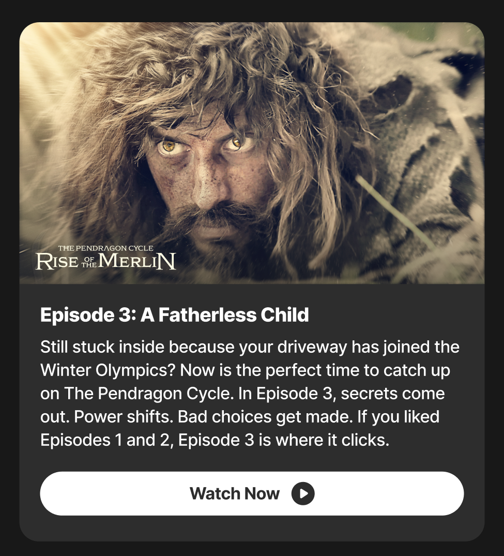The image size is (504, 556).
Task: Click the large 'Merlin' word in logo
Action: click(x=137, y=261)
